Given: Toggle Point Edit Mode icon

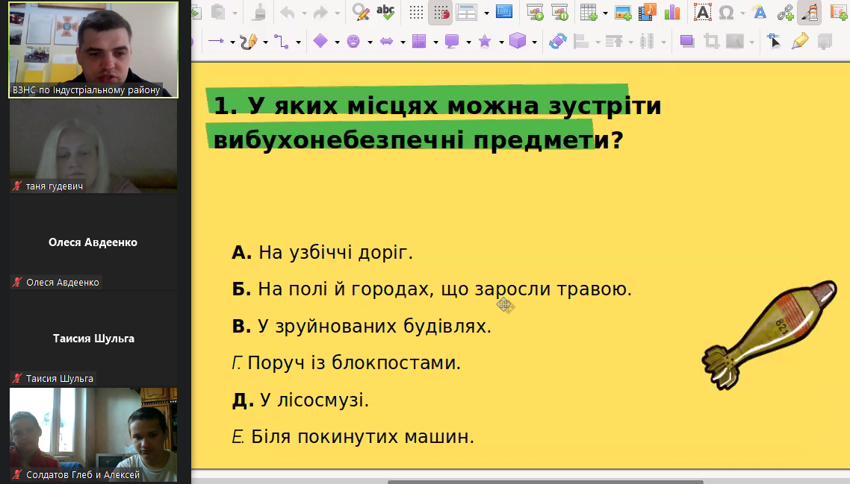Looking at the screenshot, I should point(773,40).
